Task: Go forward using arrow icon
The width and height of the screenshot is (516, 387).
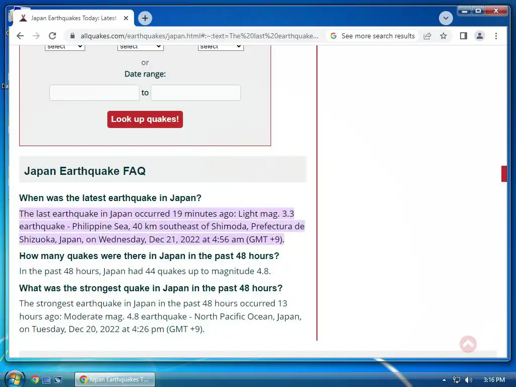Action: (x=36, y=36)
